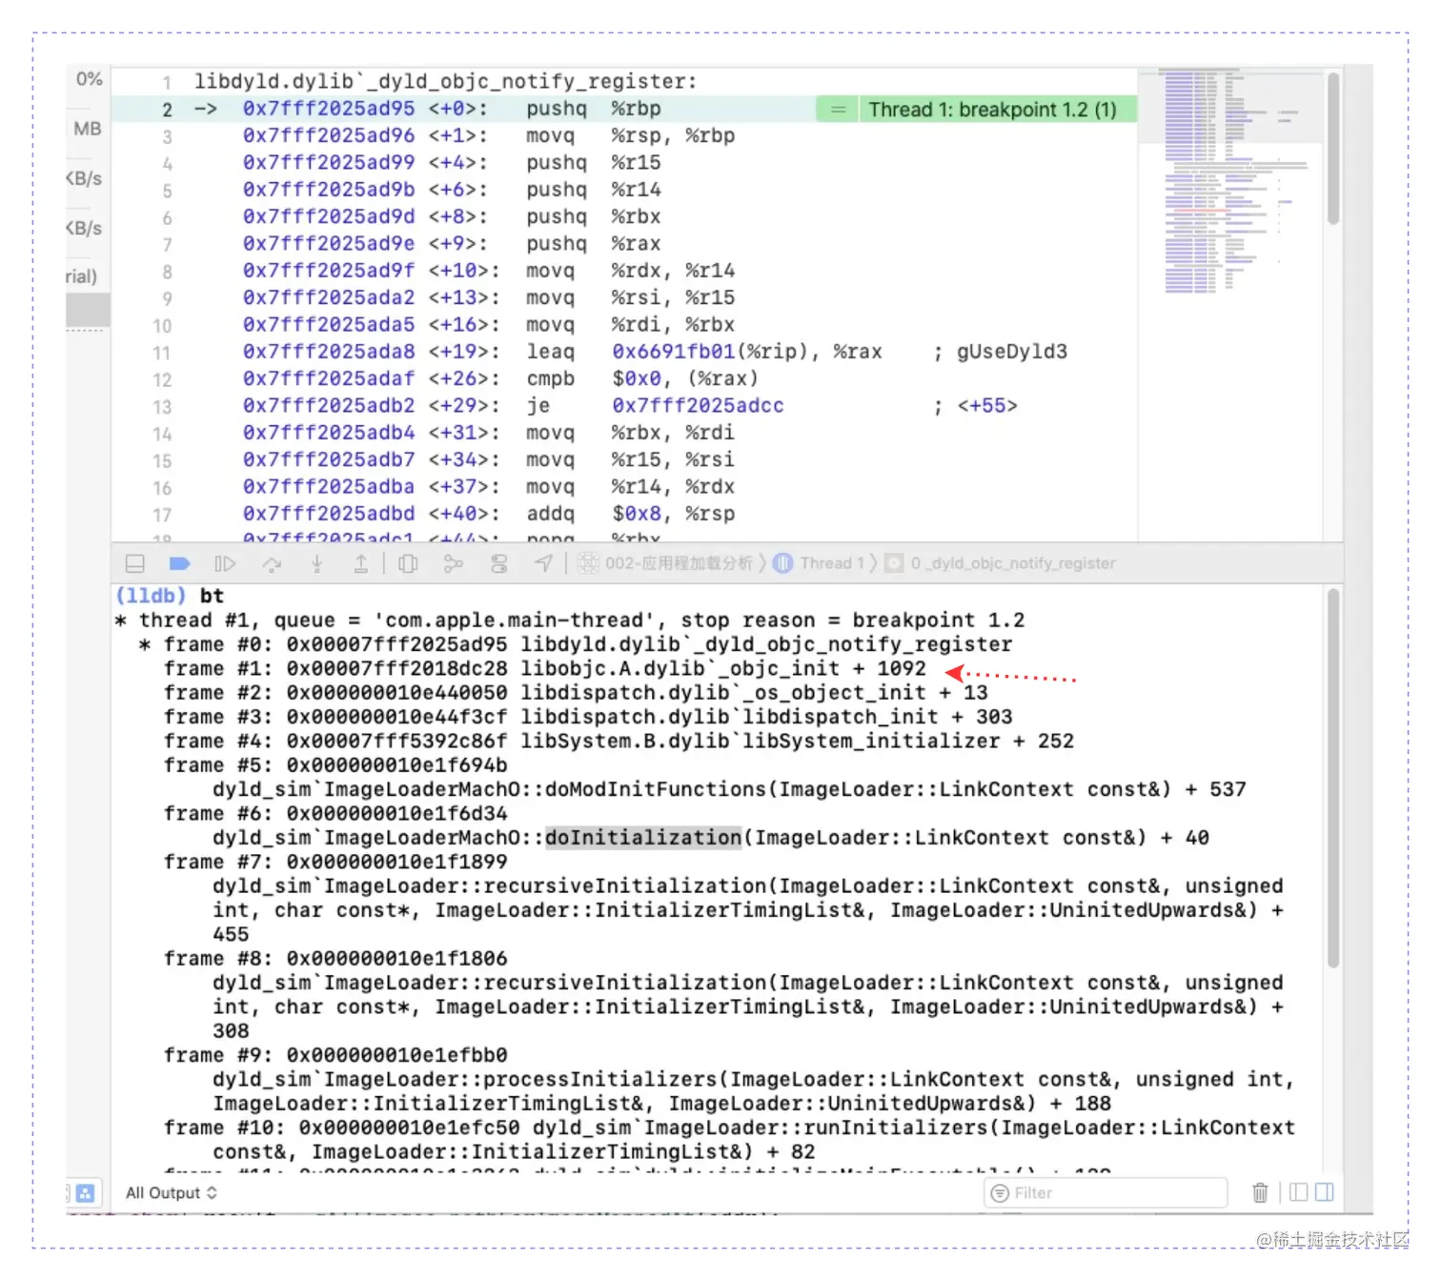
Task: Click the (lldb) bt command line
Action: pos(170,596)
